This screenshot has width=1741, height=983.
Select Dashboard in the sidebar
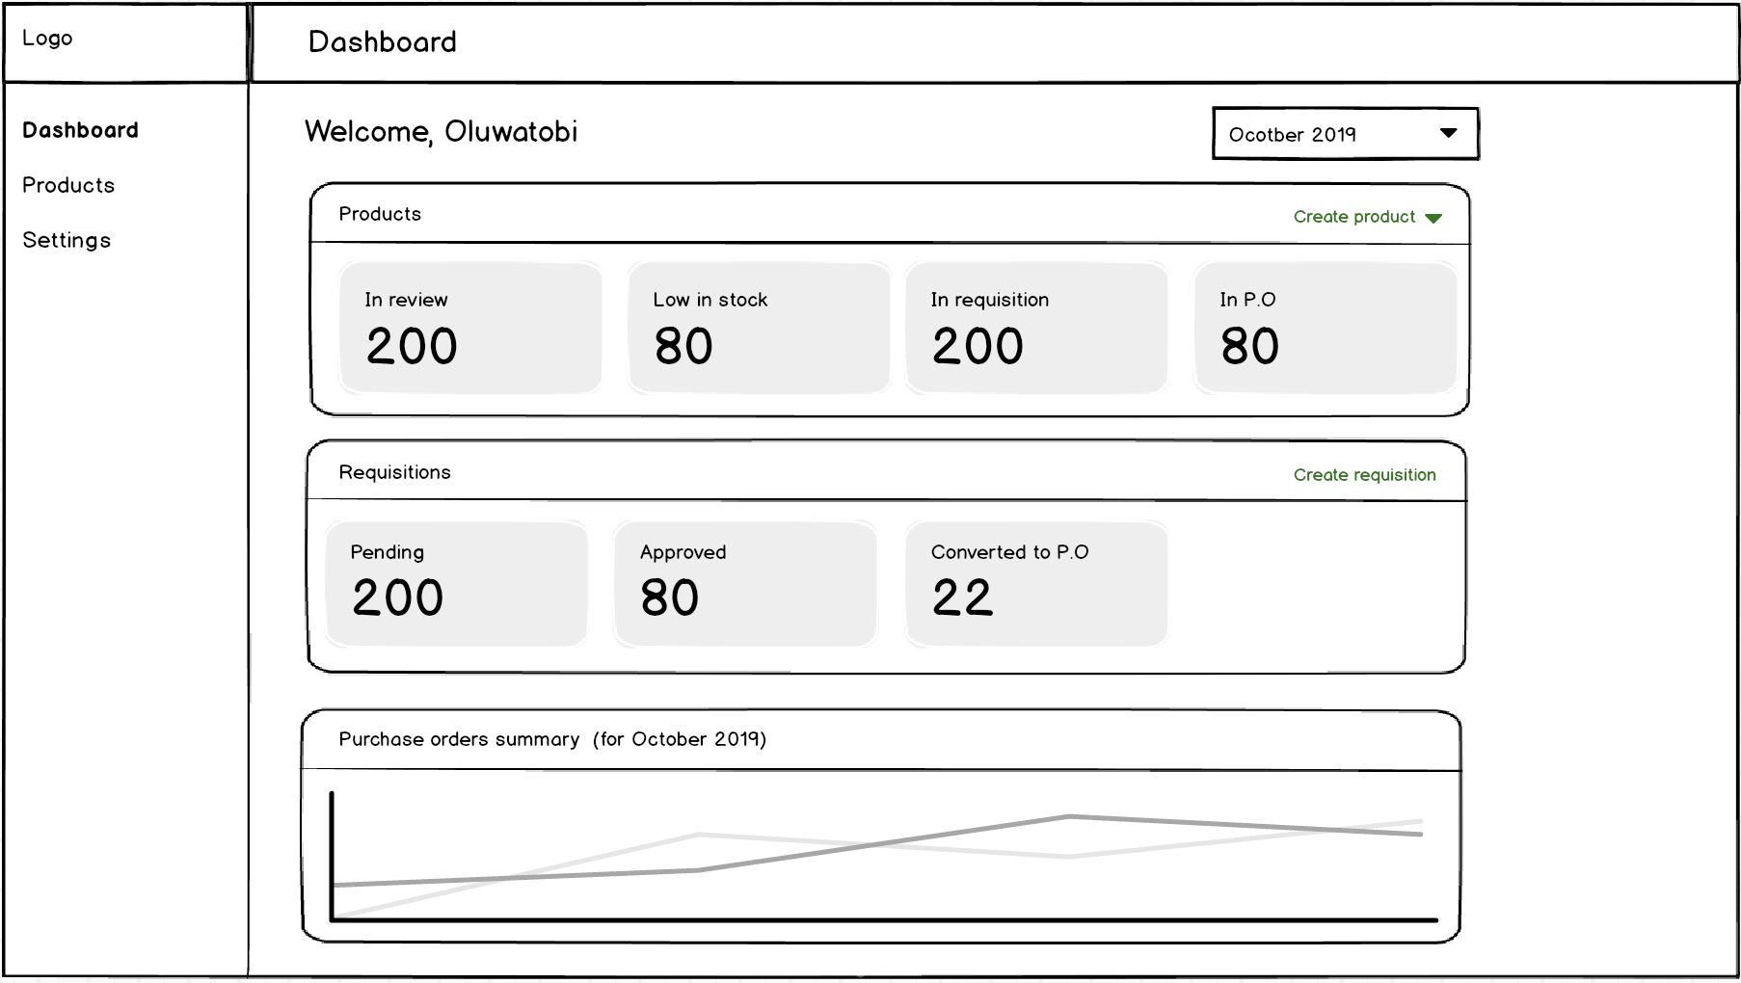(x=80, y=130)
